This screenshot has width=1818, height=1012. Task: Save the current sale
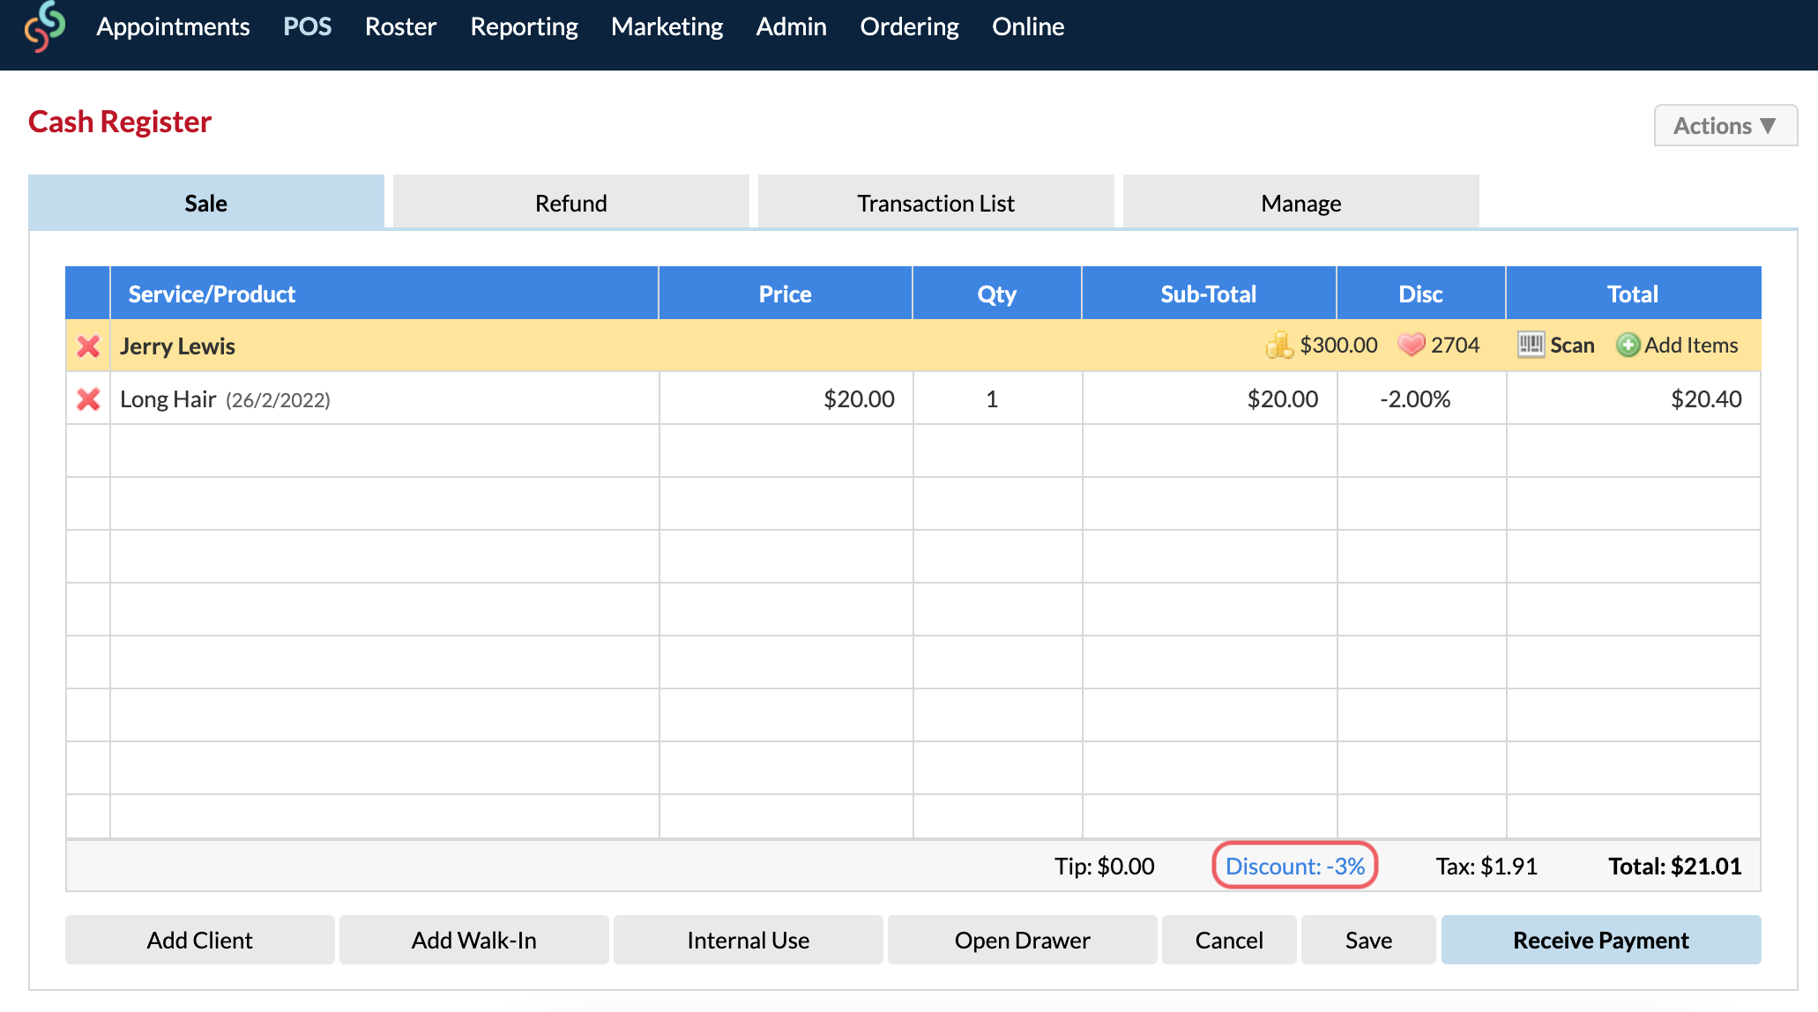[x=1368, y=940]
